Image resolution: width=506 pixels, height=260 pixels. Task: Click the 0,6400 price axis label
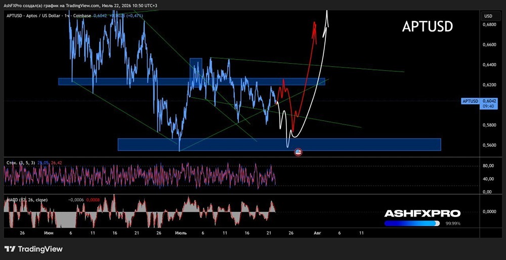pos(489,65)
